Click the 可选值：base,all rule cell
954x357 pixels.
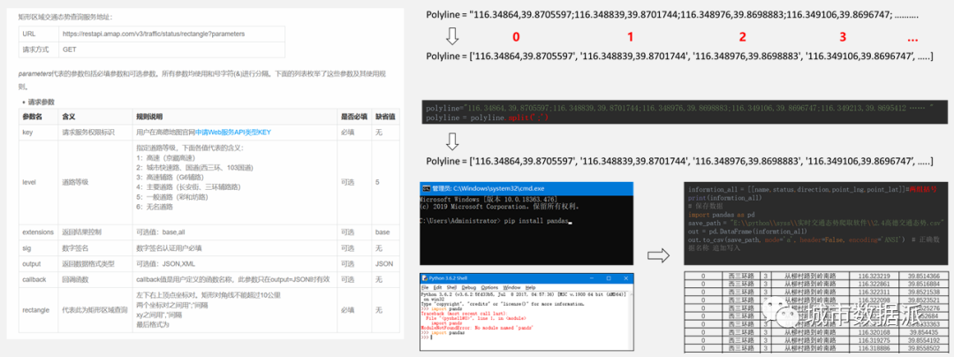(x=235, y=232)
